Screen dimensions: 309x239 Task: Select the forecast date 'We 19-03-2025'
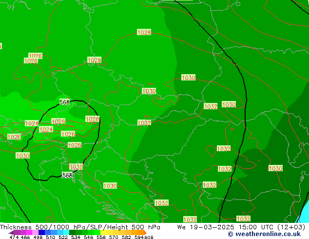tap(206, 227)
